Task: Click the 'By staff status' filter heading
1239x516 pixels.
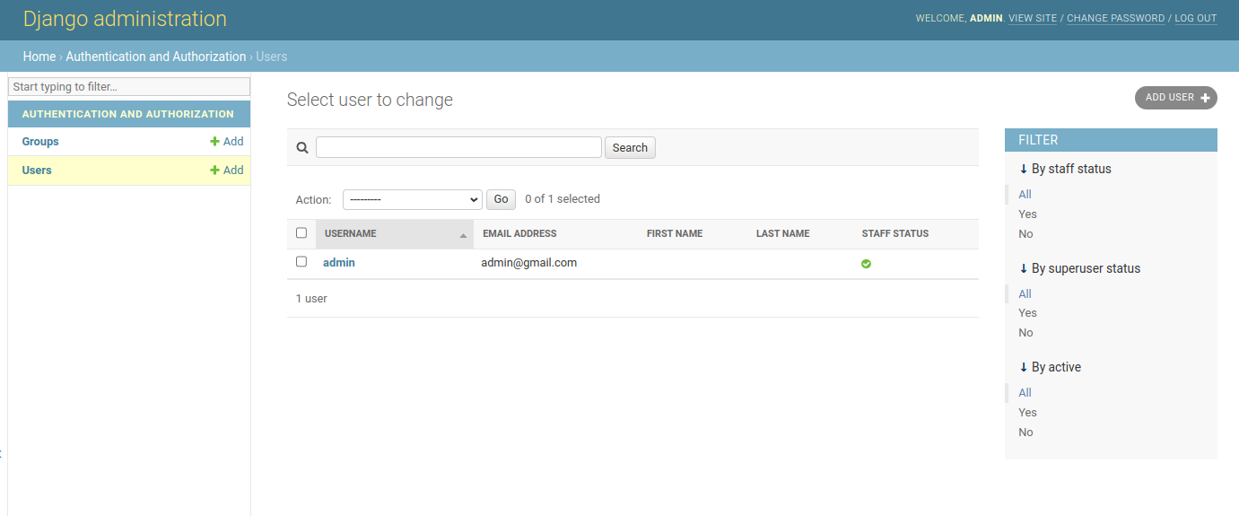Action: (1065, 169)
